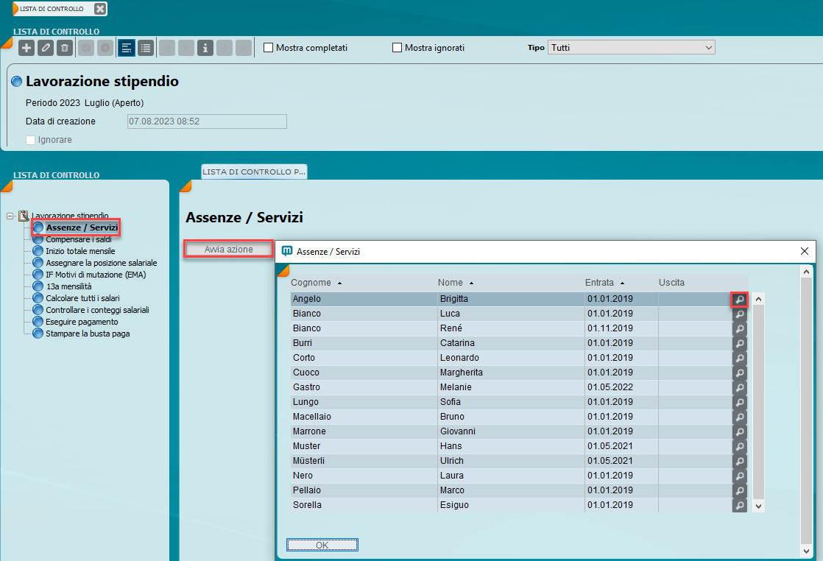Click scroll-down arrow of the employee list

point(759,507)
